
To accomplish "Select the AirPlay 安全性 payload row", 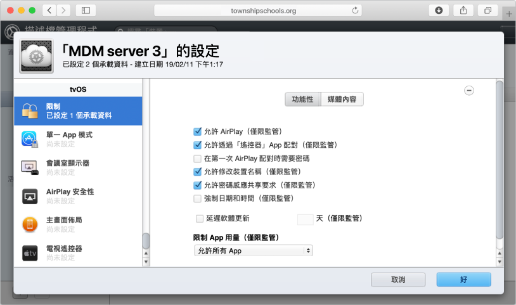I will tap(78, 196).
